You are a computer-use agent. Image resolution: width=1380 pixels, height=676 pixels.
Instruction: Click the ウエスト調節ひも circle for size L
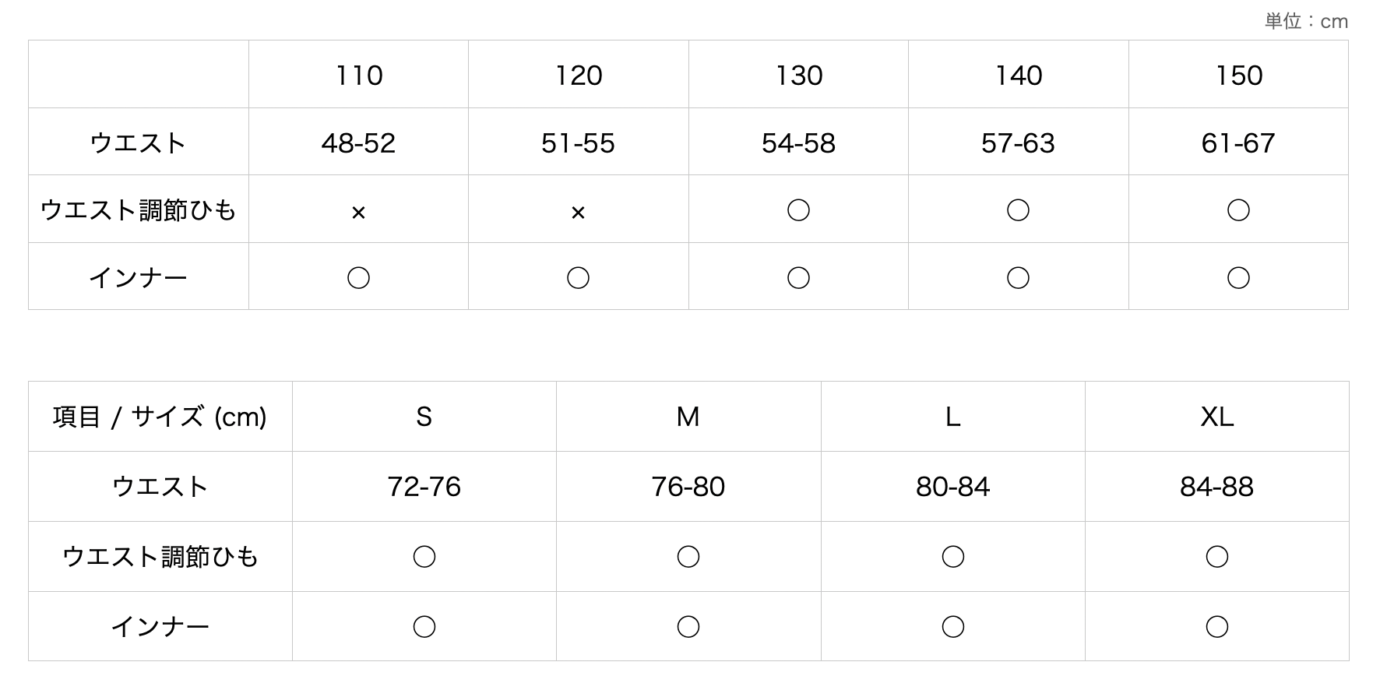coord(952,557)
